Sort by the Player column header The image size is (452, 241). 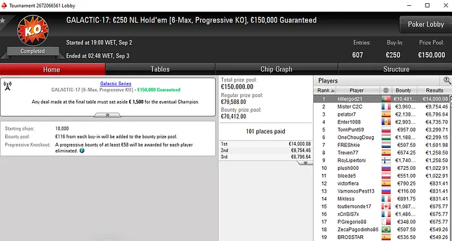(357, 90)
